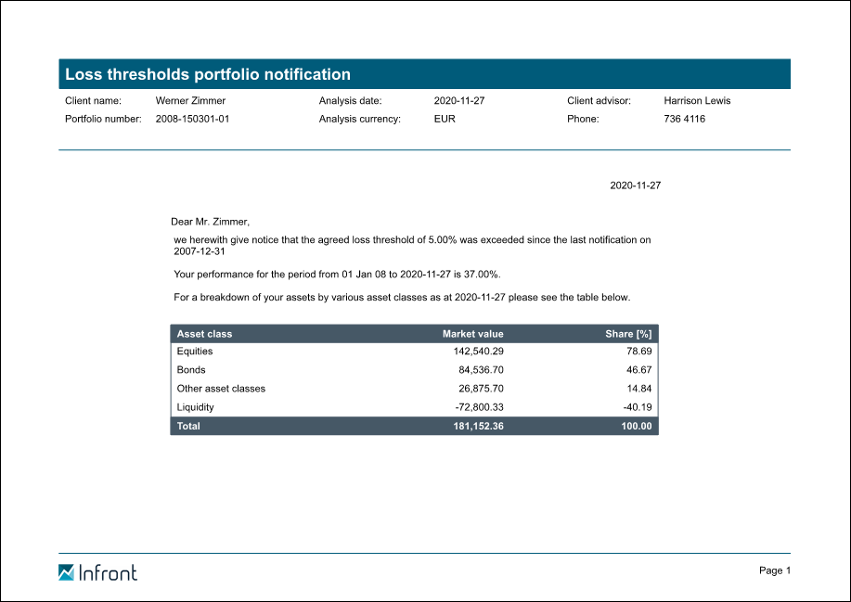
Task: Click client advisor Harrison Lewis
Action: coord(697,100)
